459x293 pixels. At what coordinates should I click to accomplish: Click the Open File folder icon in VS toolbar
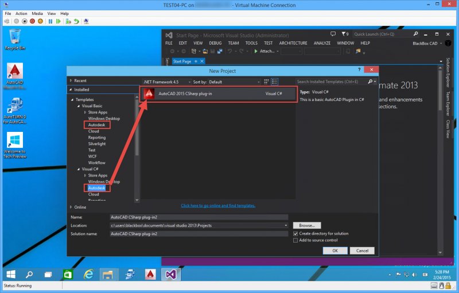tap(205, 52)
